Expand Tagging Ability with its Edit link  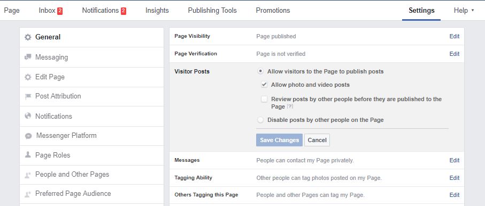pyautogui.click(x=455, y=178)
